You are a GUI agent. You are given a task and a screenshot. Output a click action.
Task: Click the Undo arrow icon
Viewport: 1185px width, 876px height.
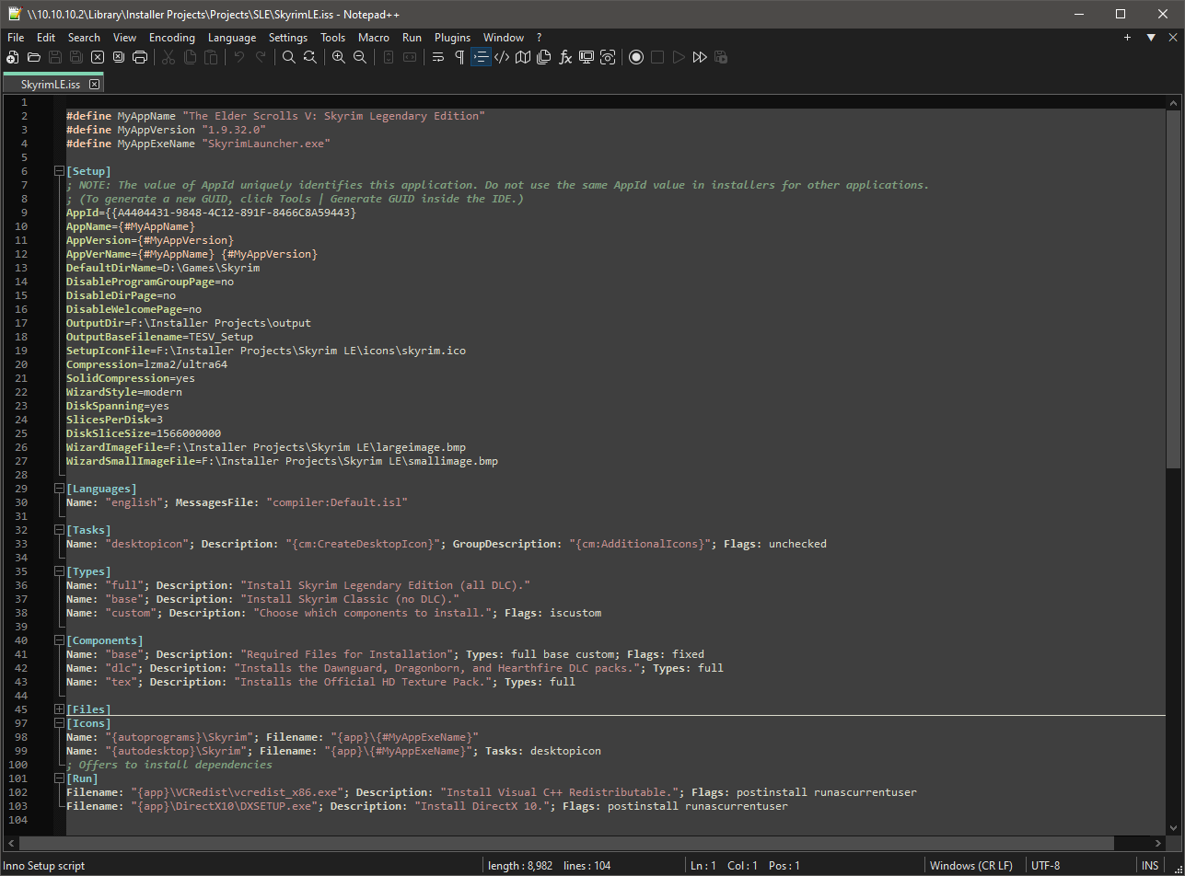(x=239, y=57)
